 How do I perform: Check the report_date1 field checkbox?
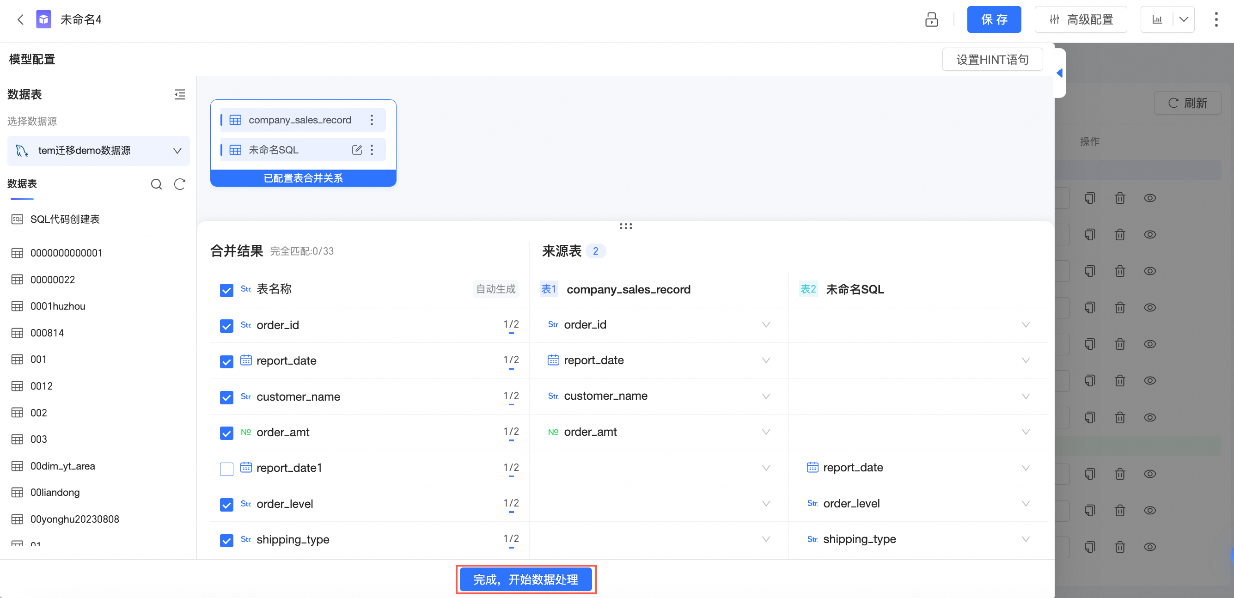[226, 469]
